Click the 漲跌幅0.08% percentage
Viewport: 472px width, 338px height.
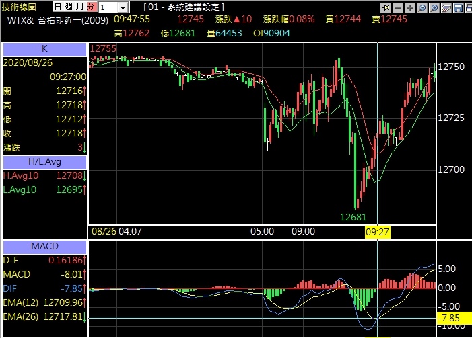289,19
